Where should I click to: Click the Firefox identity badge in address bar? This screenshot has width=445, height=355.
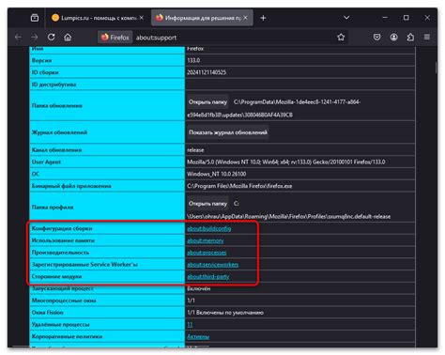coord(115,38)
